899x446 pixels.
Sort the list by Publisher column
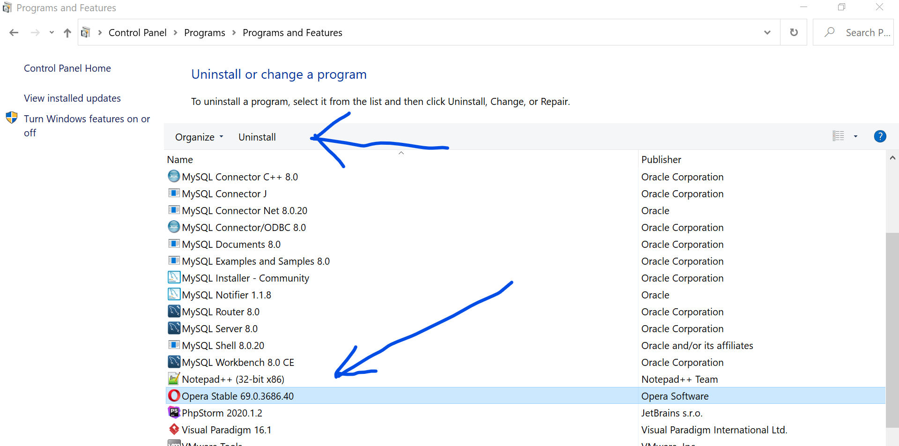(x=661, y=160)
